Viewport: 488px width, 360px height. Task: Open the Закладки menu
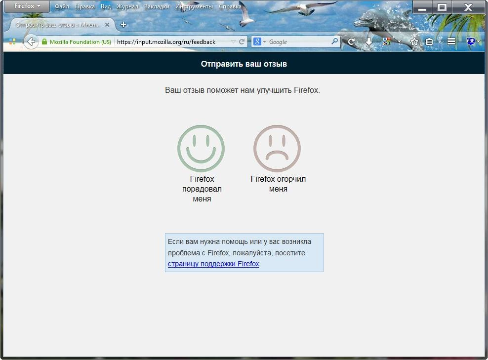[157, 6]
